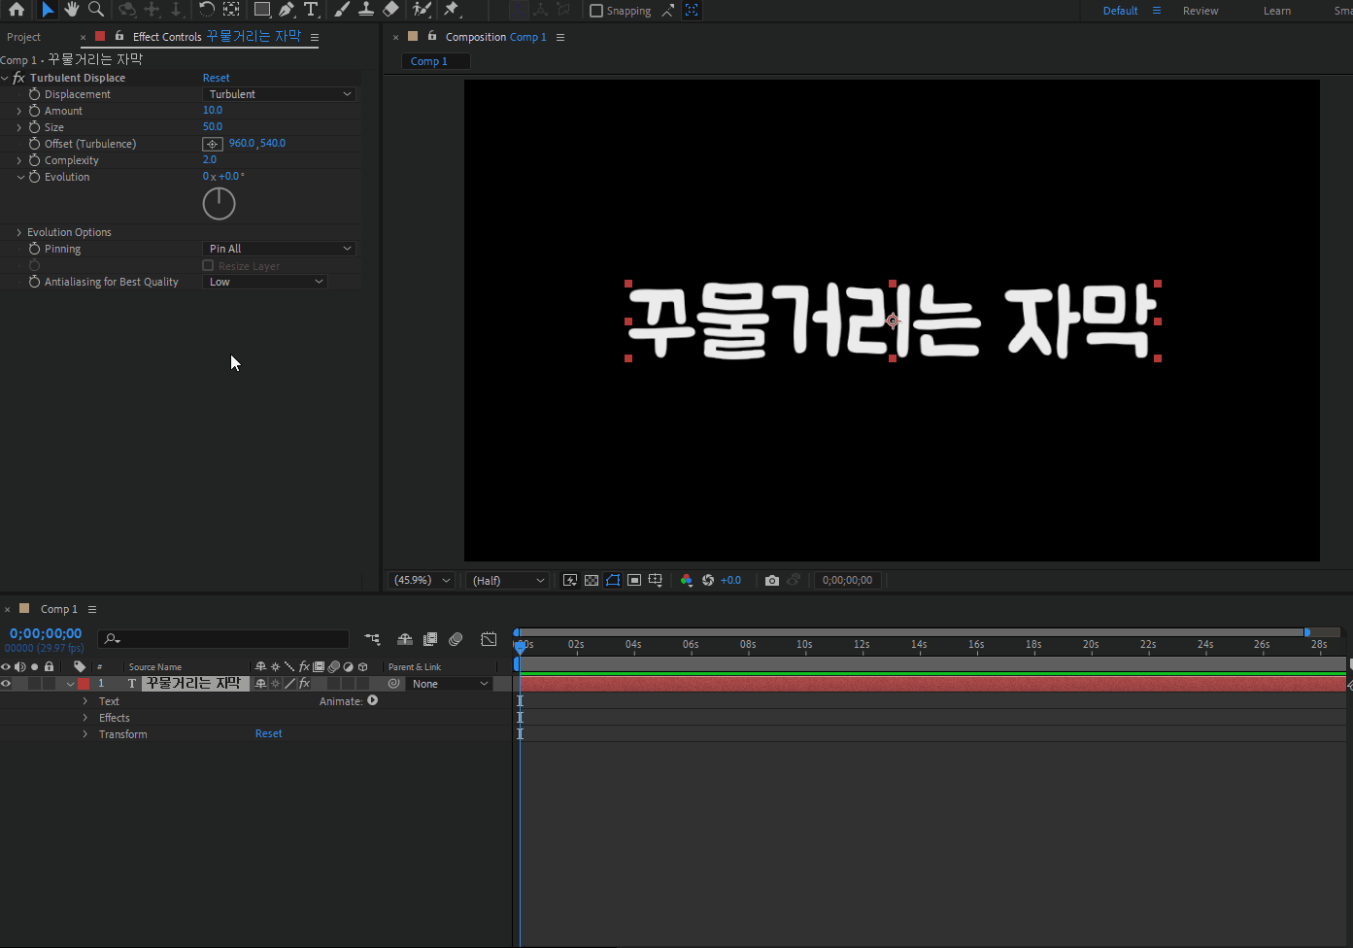Image resolution: width=1353 pixels, height=948 pixels.
Task: Click the Region of Interest icon
Action: (x=634, y=580)
